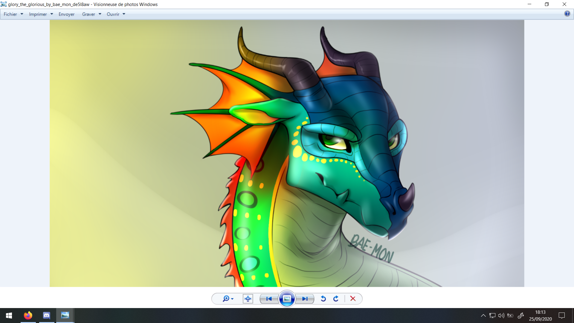Viewport: 574px width, 323px height.
Task: Click the Envoyer menu item
Action: pos(66,14)
